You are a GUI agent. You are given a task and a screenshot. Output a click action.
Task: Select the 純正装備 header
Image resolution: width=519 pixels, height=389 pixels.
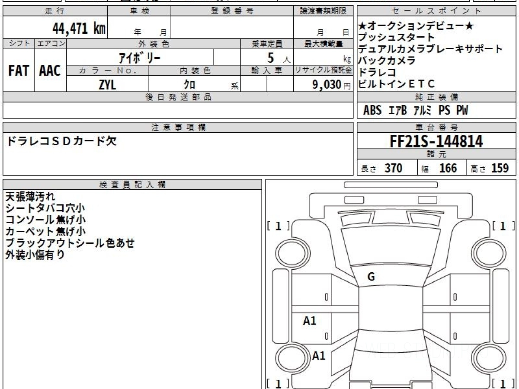[437, 97]
